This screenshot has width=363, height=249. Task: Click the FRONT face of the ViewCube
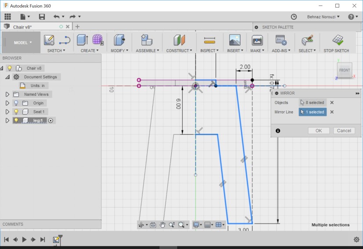pos(345,70)
